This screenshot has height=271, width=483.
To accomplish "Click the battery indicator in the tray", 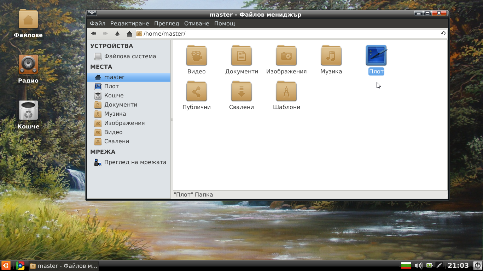I will pyautogui.click(x=430, y=266).
